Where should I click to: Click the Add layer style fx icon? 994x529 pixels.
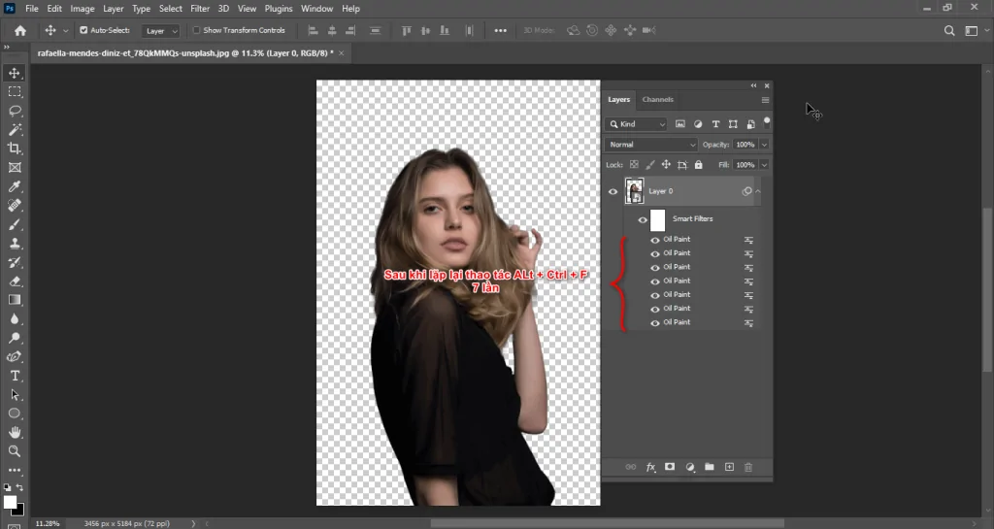[650, 467]
